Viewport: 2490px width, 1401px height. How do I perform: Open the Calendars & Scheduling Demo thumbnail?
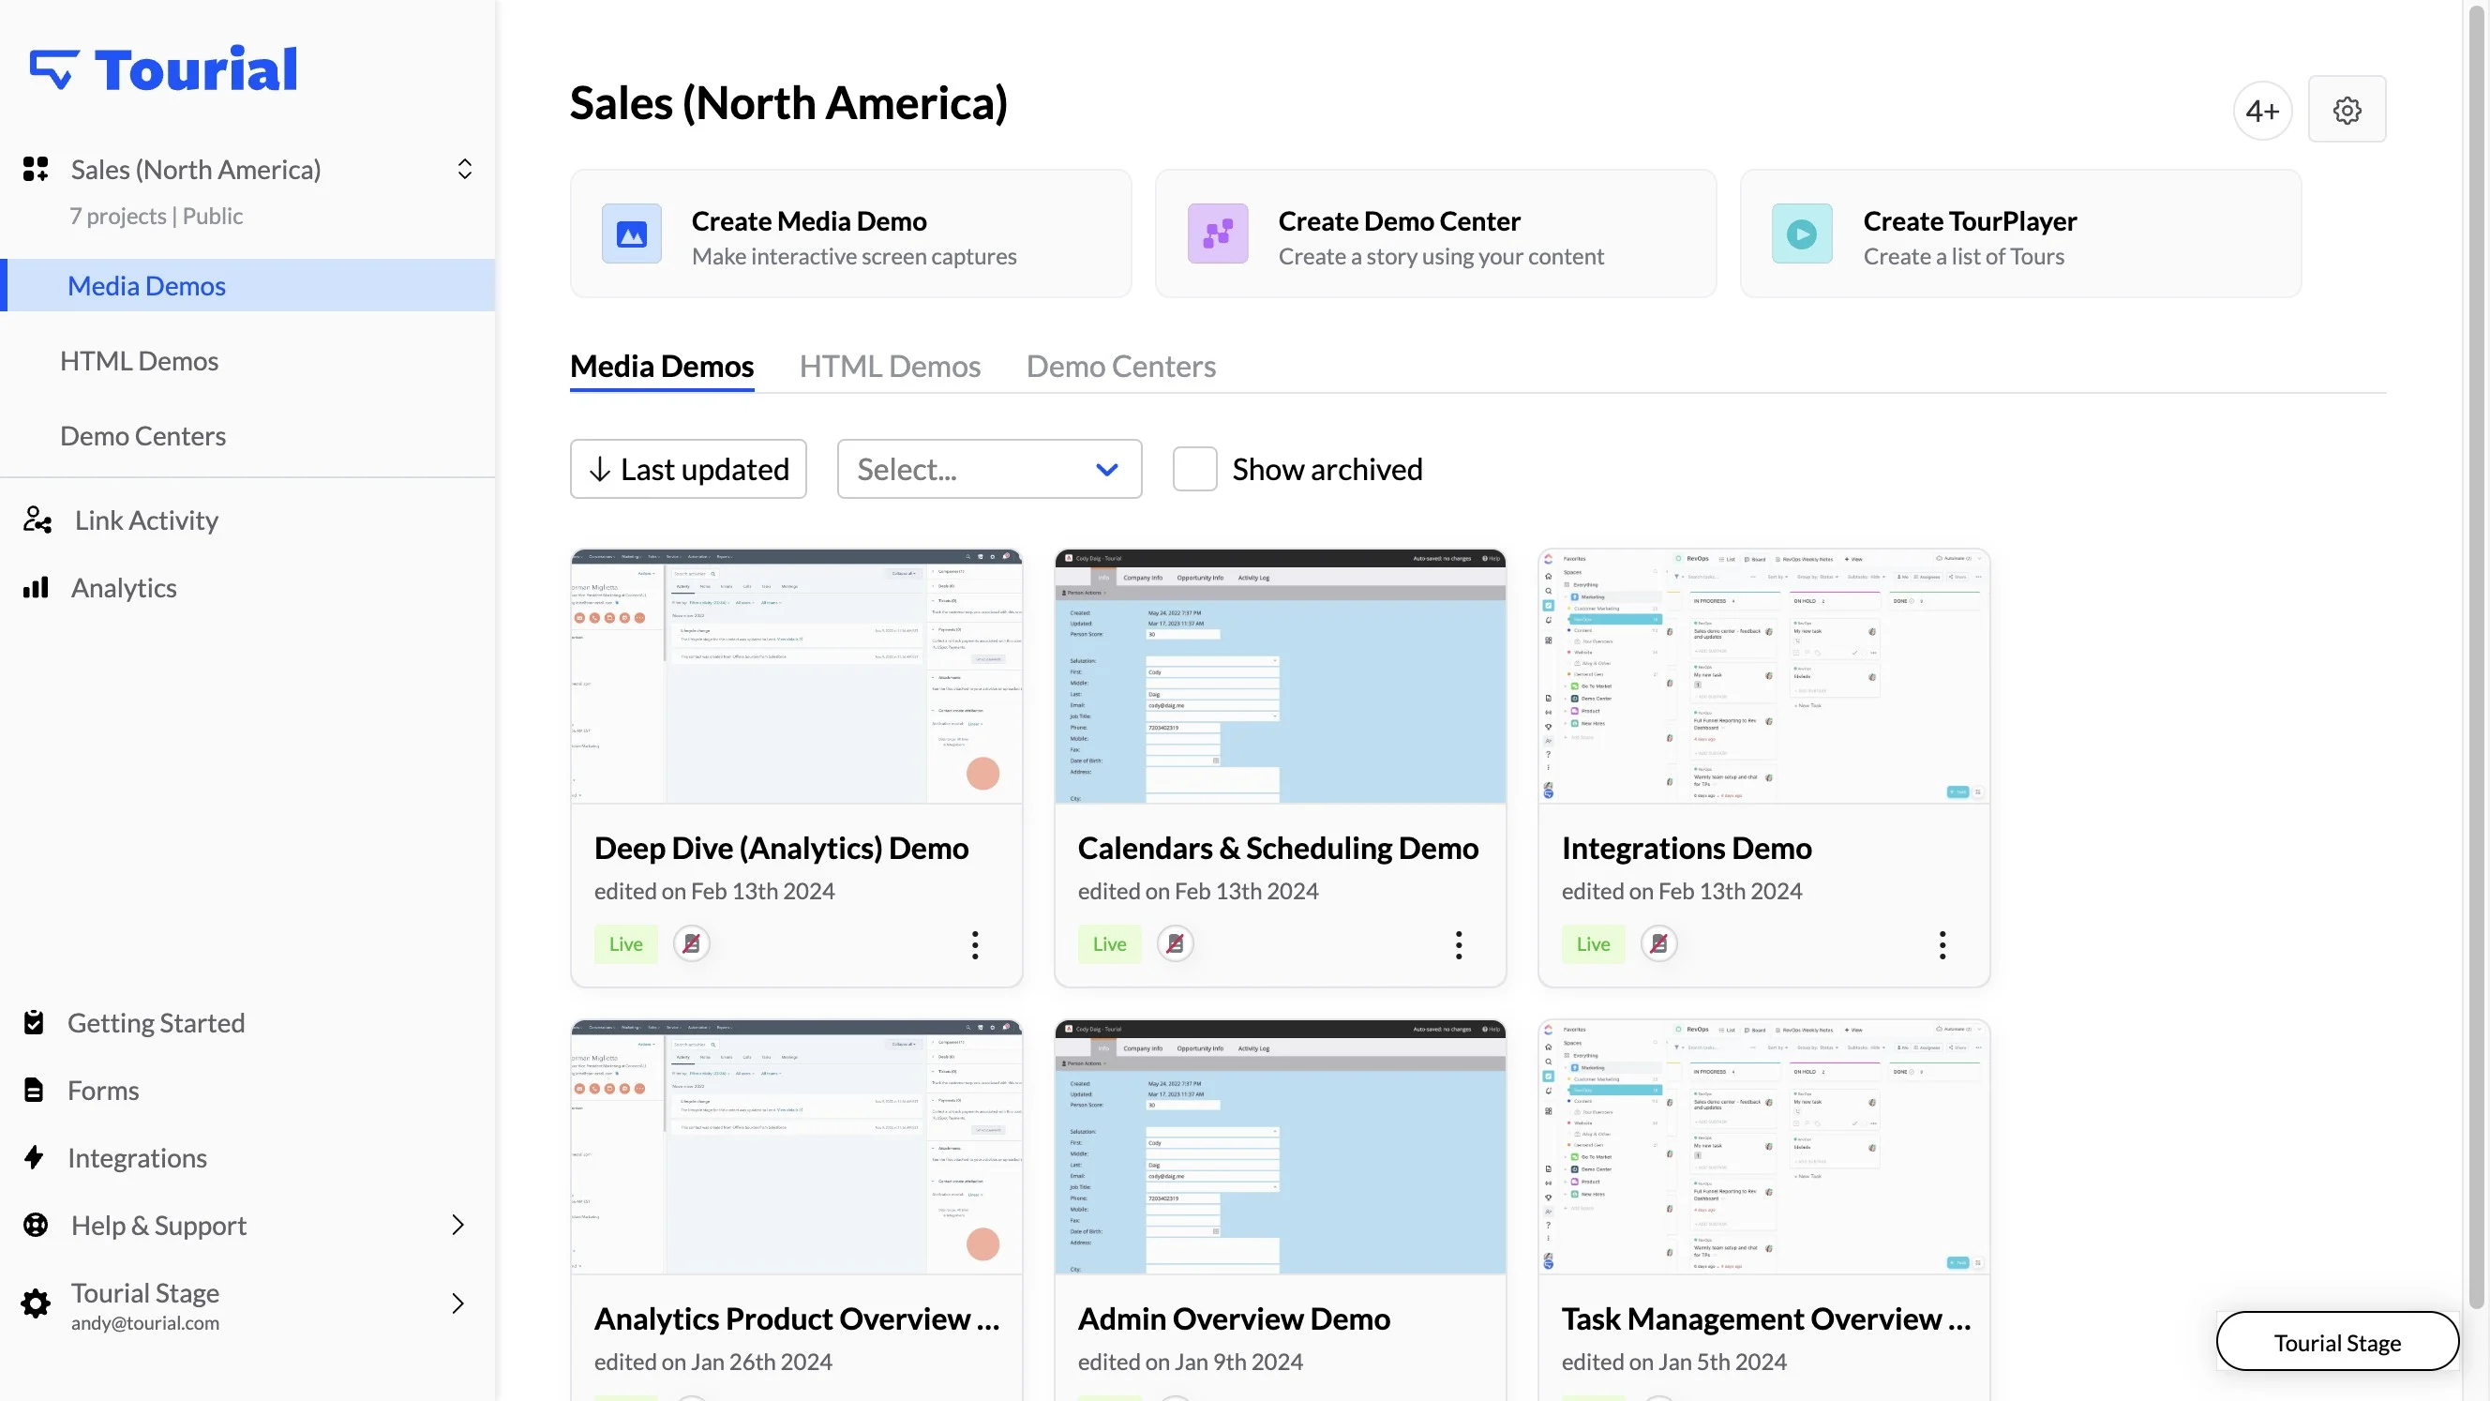[x=1281, y=676]
